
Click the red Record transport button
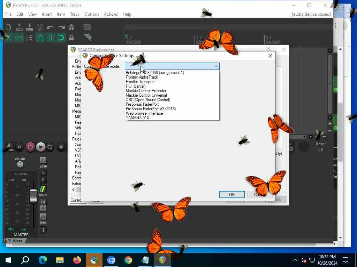[x=30, y=147]
